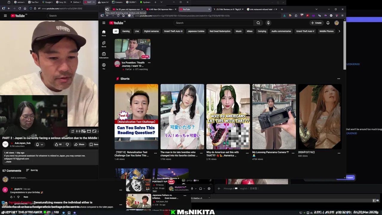Open options for the 2026年3月16日 short
382x215 pixels.
(x=339, y=153)
